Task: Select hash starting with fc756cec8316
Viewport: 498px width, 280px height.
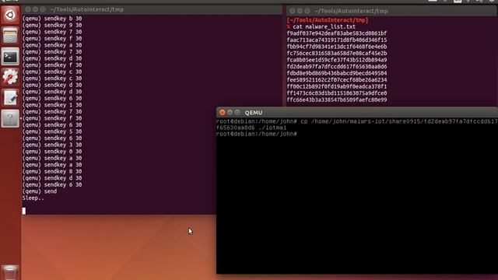Action: click(337, 54)
